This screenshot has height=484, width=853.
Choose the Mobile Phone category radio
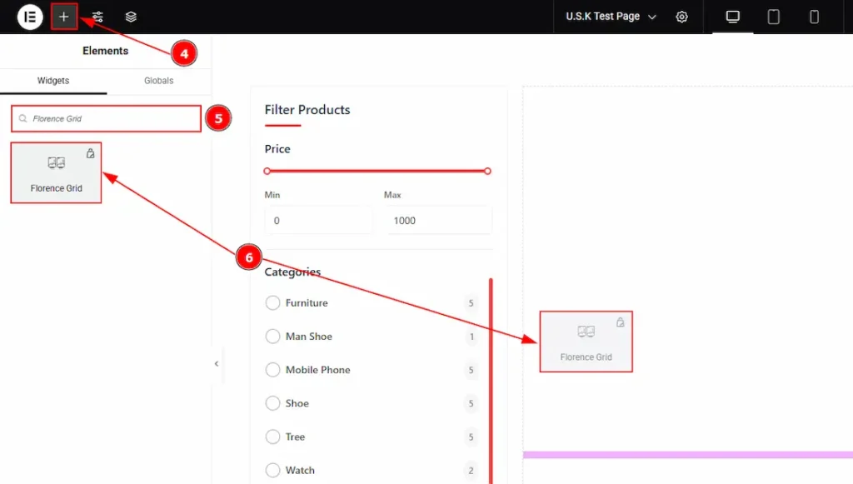[x=272, y=370]
